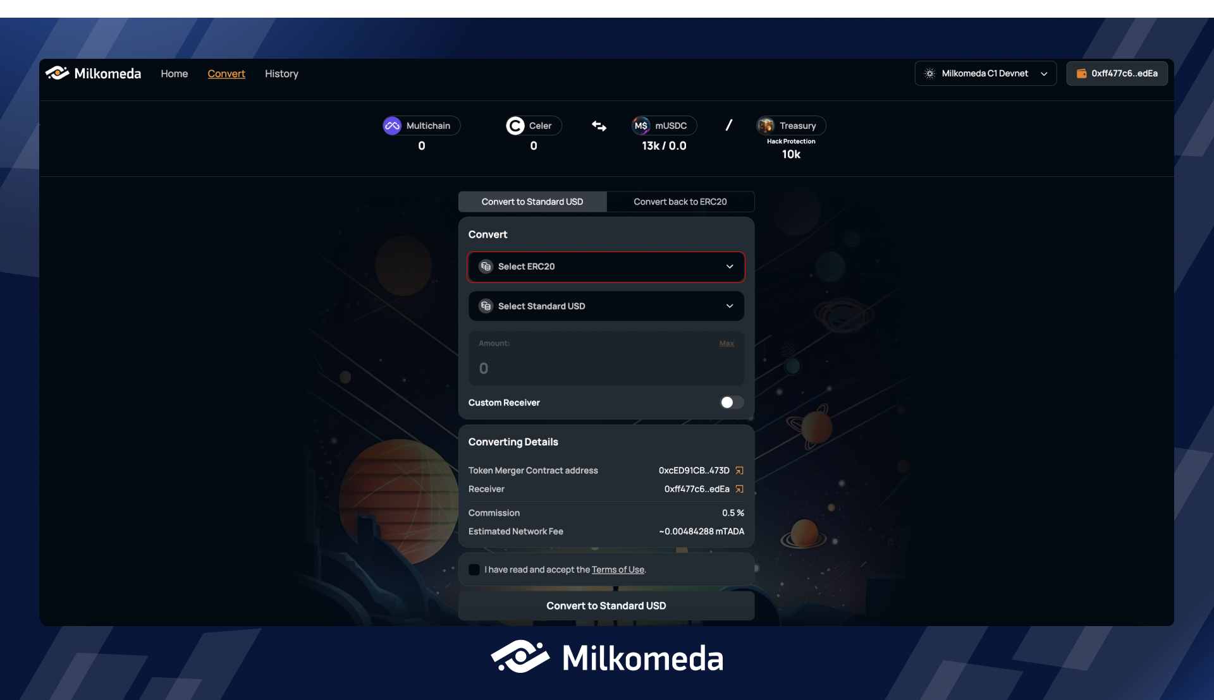Click the Max amount link

pos(727,343)
